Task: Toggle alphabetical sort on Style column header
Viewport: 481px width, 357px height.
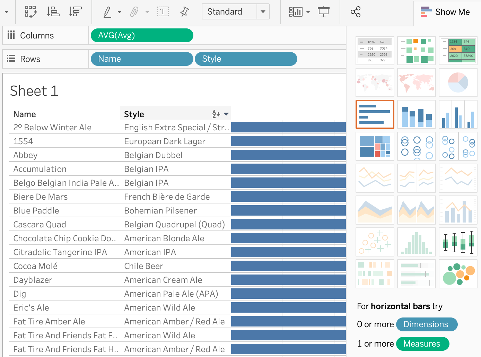Action: tap(216, 113)
